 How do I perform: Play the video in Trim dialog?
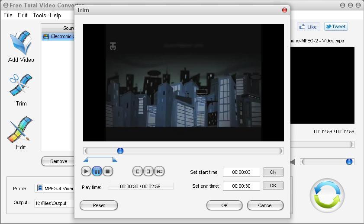point(86,171)
